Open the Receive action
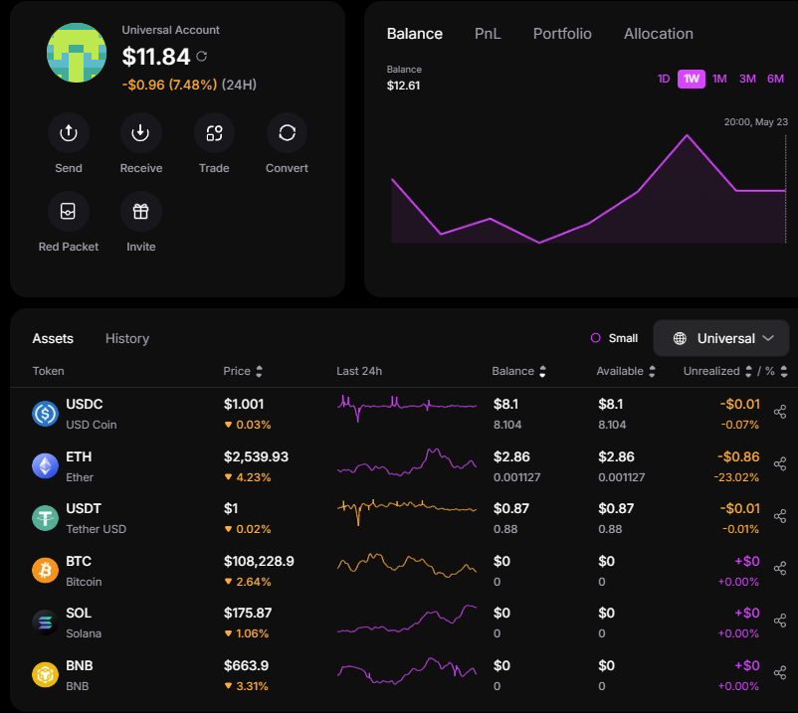The image size is (798, 713). 140,133
